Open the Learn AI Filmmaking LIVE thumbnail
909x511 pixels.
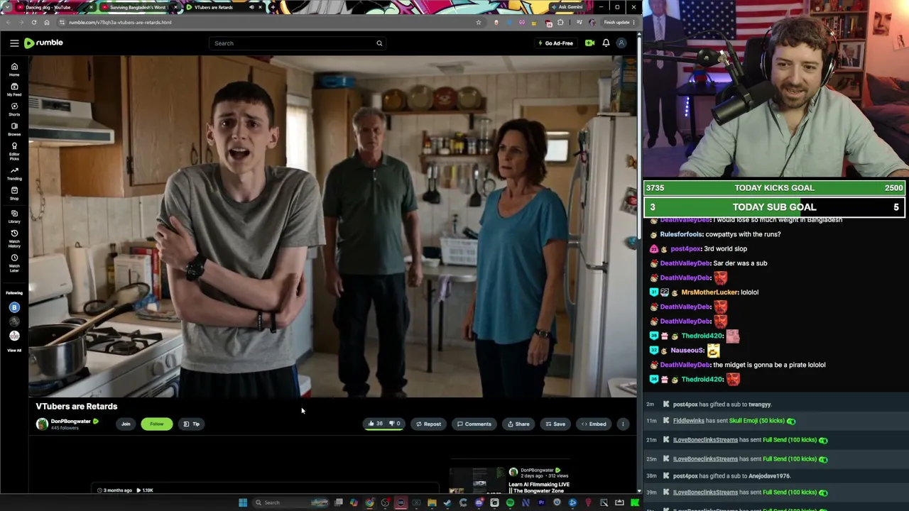(477, 479)
